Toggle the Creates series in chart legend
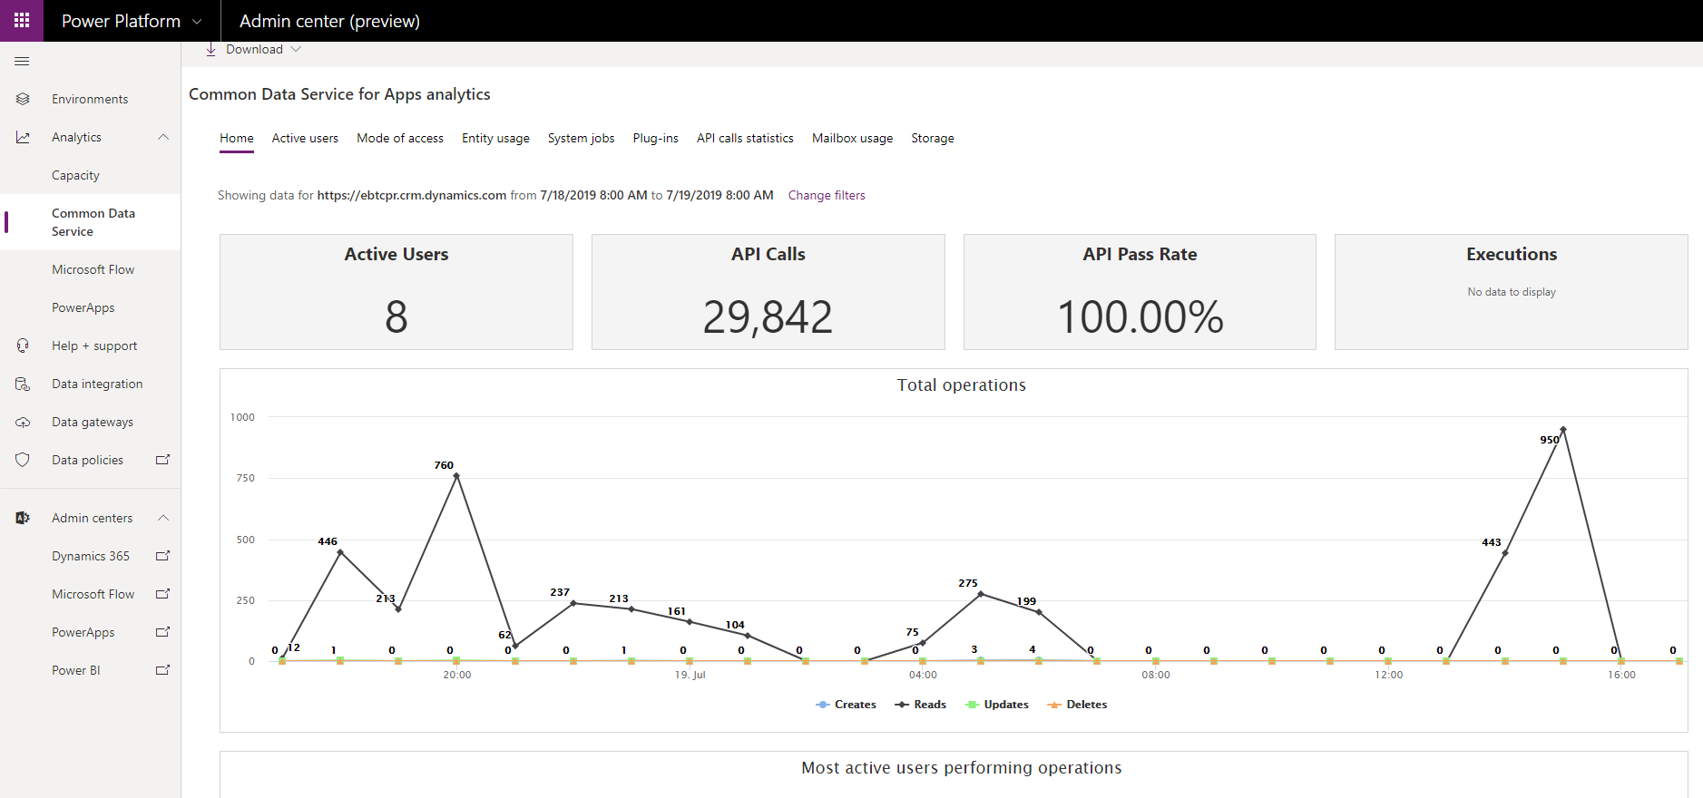This screenshot has height=798, width=1703. click(846, 705)
